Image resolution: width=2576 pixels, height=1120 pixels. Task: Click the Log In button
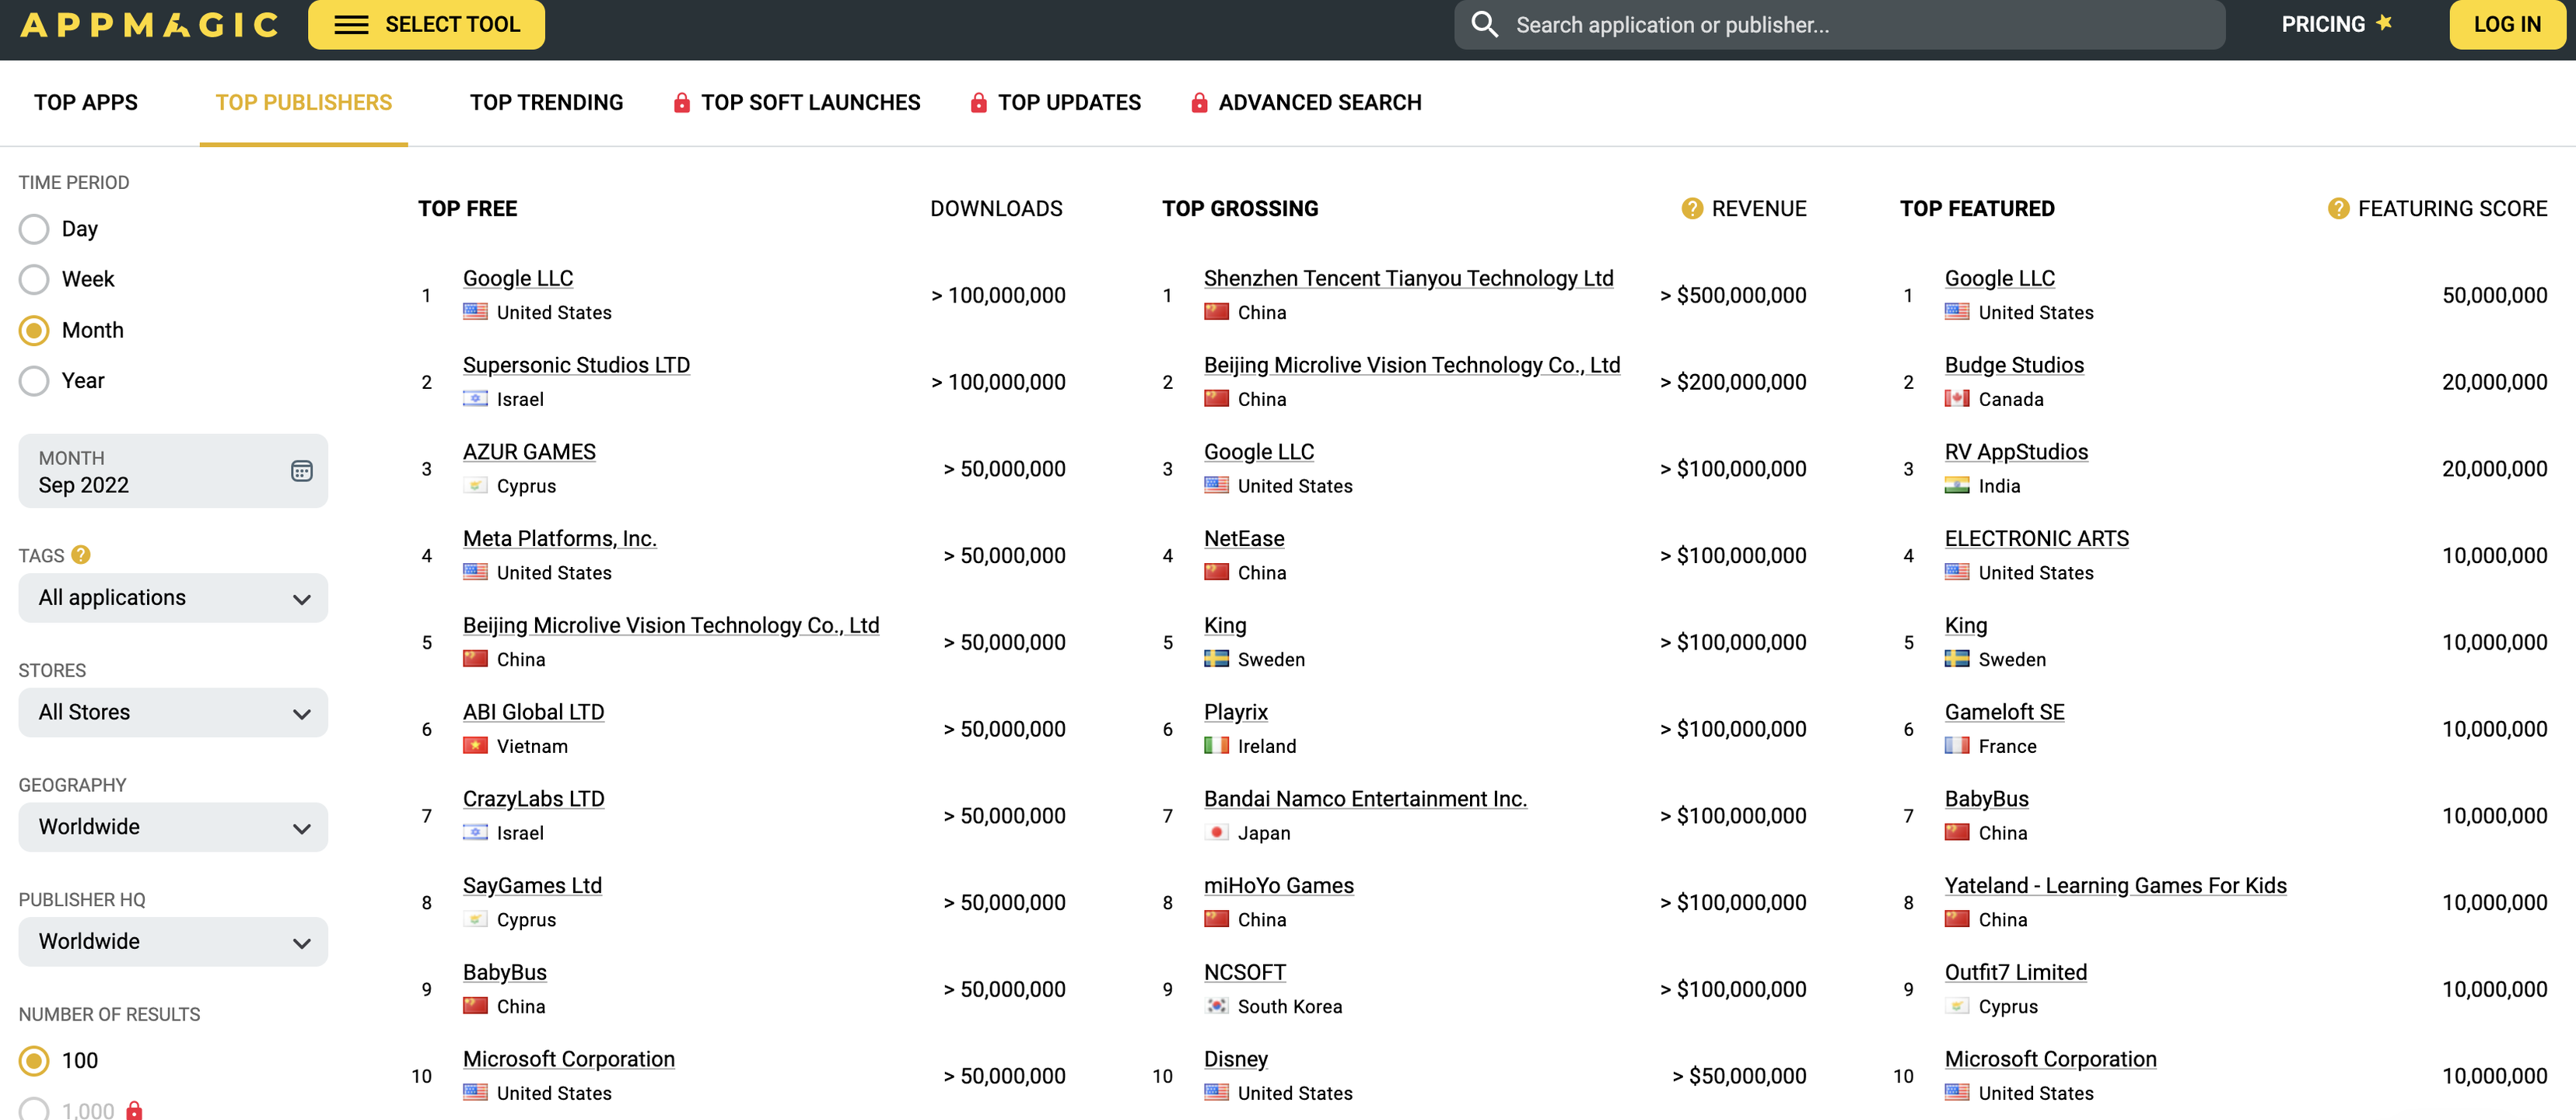[x=2506, y=24]
